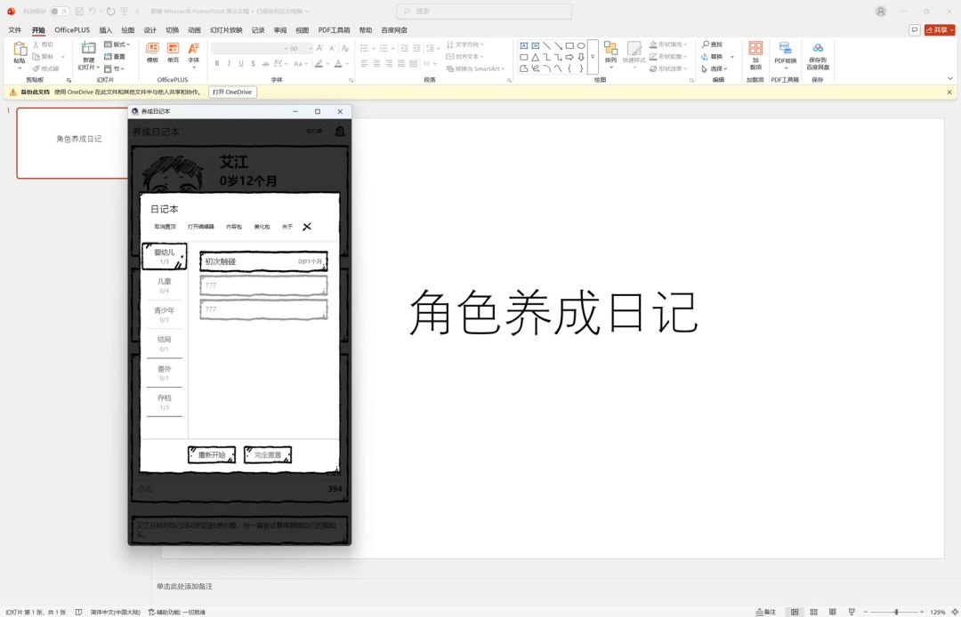Viewport: 961px width, 617px height.
Task: Open the text highlight color swatch
Action: [x=318, y=63]
